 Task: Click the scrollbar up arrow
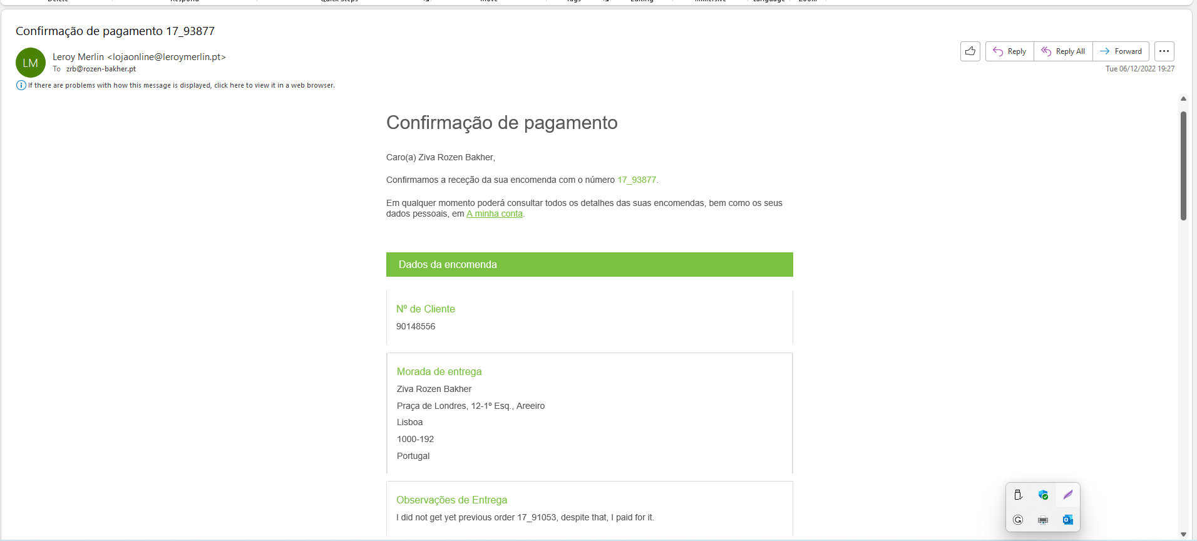click(x=1183, y=98)
